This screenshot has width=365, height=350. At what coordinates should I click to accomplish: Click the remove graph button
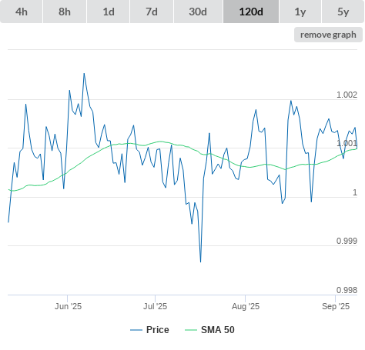[x=328, y=35]
